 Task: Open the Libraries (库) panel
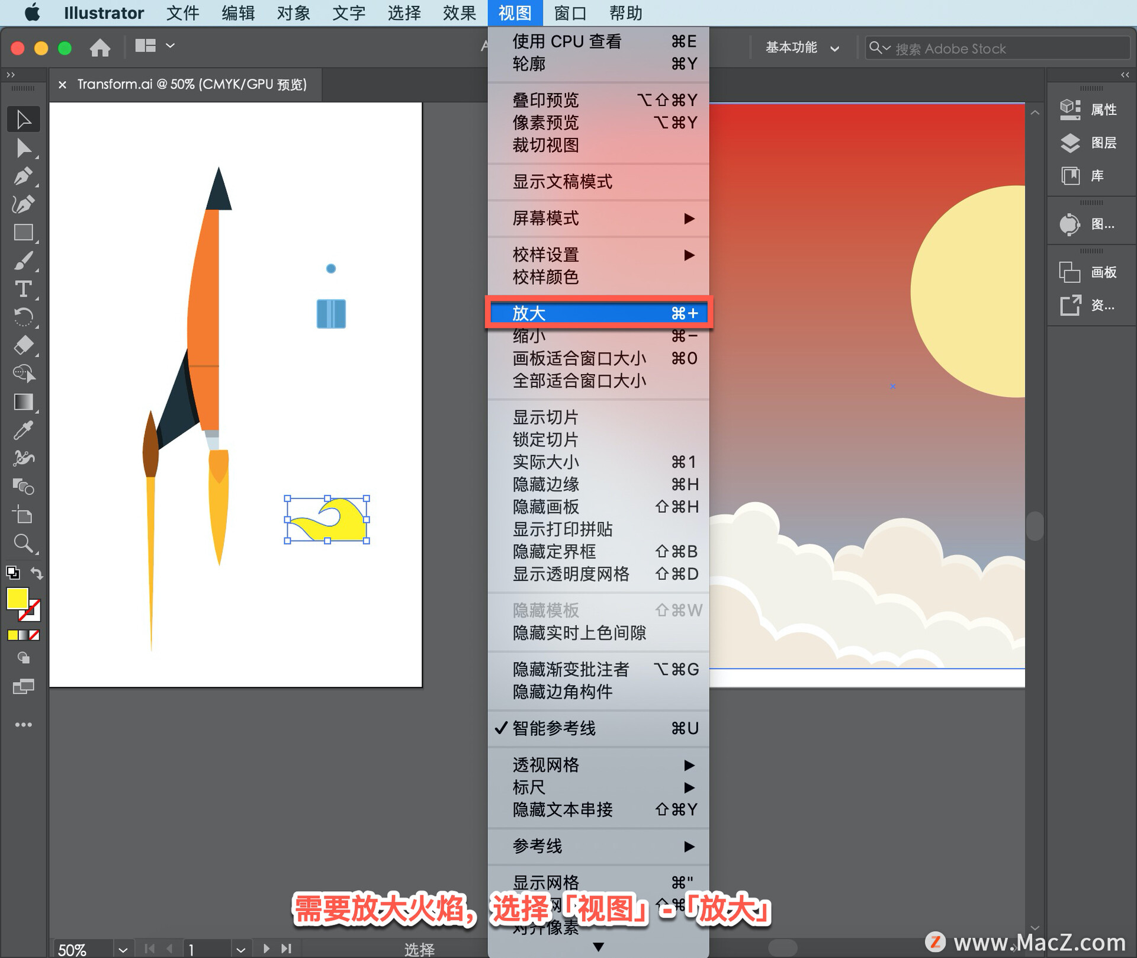[x=1083, y=176]
